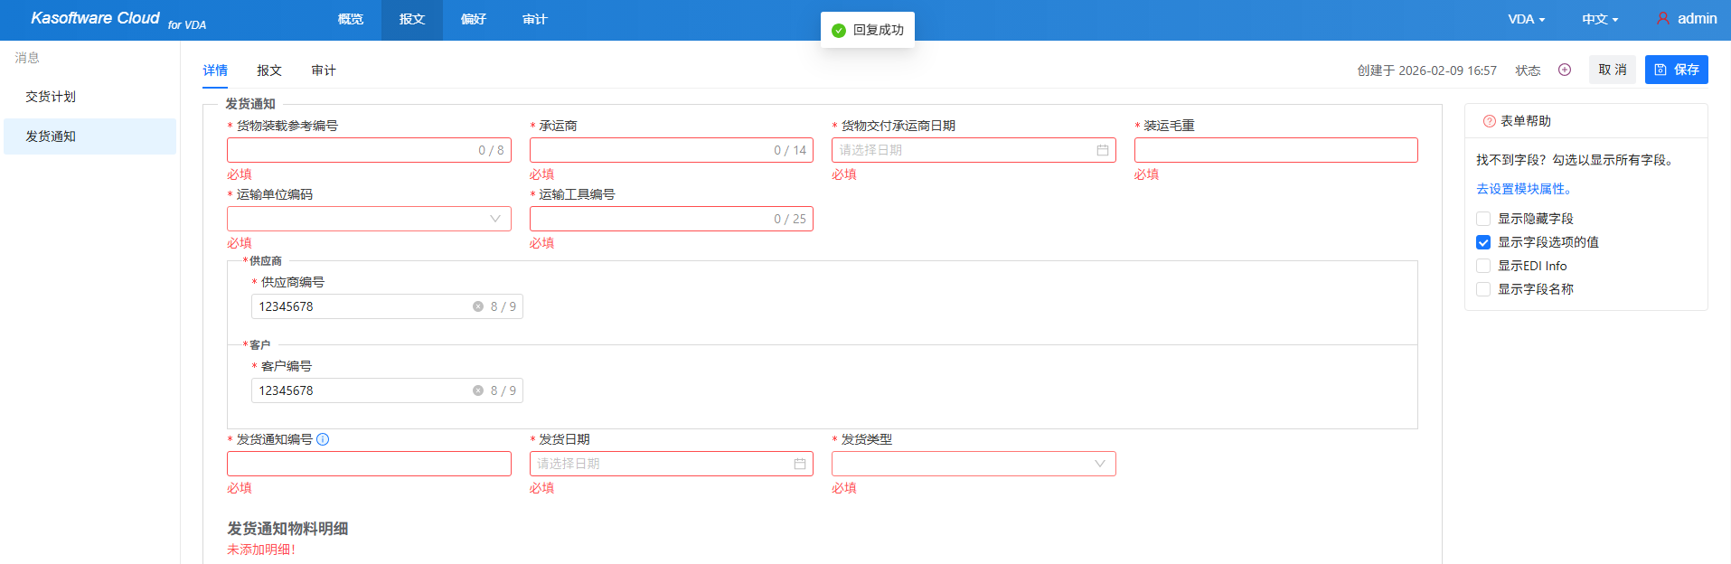Open the VDA dropdown in header
Viewport: 1731px width, 564px height.
[x=1526, y=19]
